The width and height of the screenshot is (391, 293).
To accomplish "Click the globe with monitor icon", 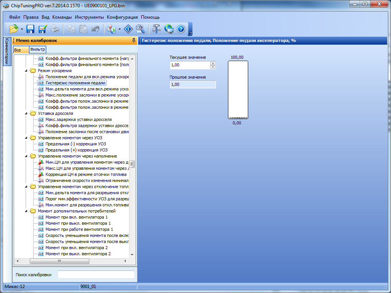I will (169, 29).
